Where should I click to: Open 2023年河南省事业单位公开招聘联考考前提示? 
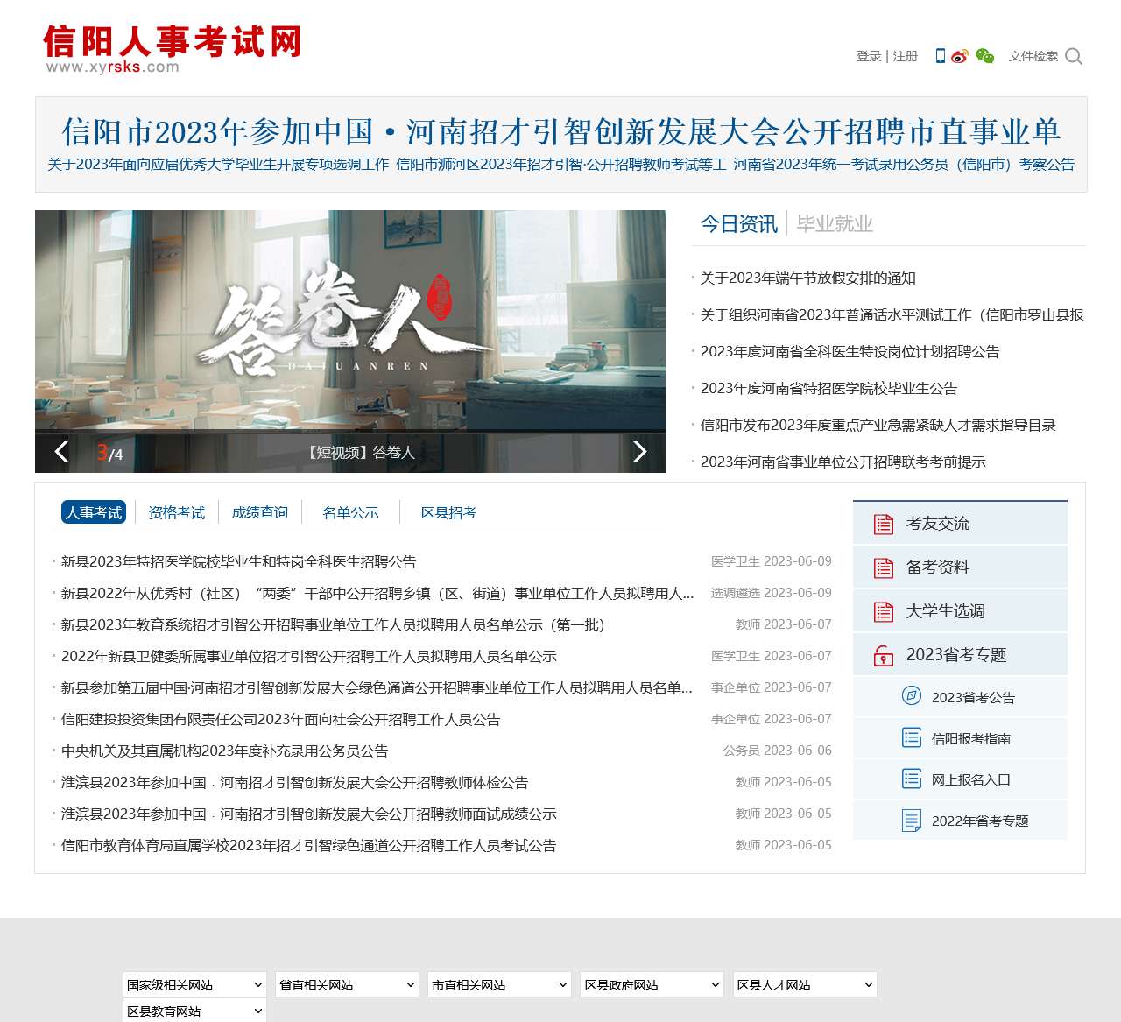[x=843, y=462]
